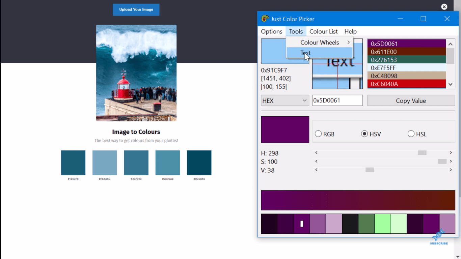Click the purple-to-brown gradient bar
Image resolution: width=461 pixels, height=259 pixels.
(x=358, y=200)
